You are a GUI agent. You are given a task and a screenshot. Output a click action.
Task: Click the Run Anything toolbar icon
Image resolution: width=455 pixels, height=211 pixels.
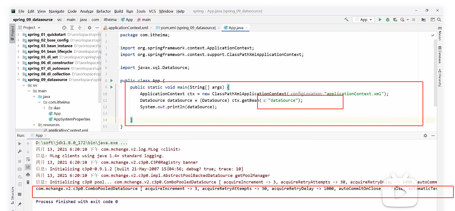pos(433,19)
